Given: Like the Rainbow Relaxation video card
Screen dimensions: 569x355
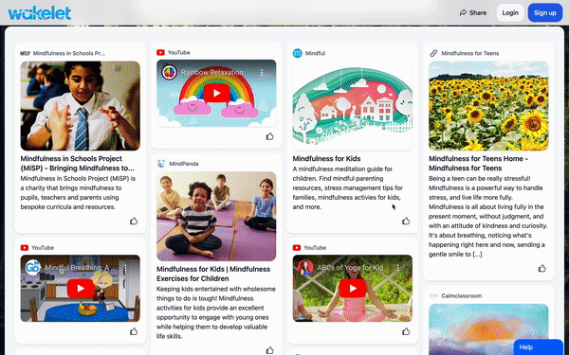Looking at the screenshot, I should (x=270, y=136).
